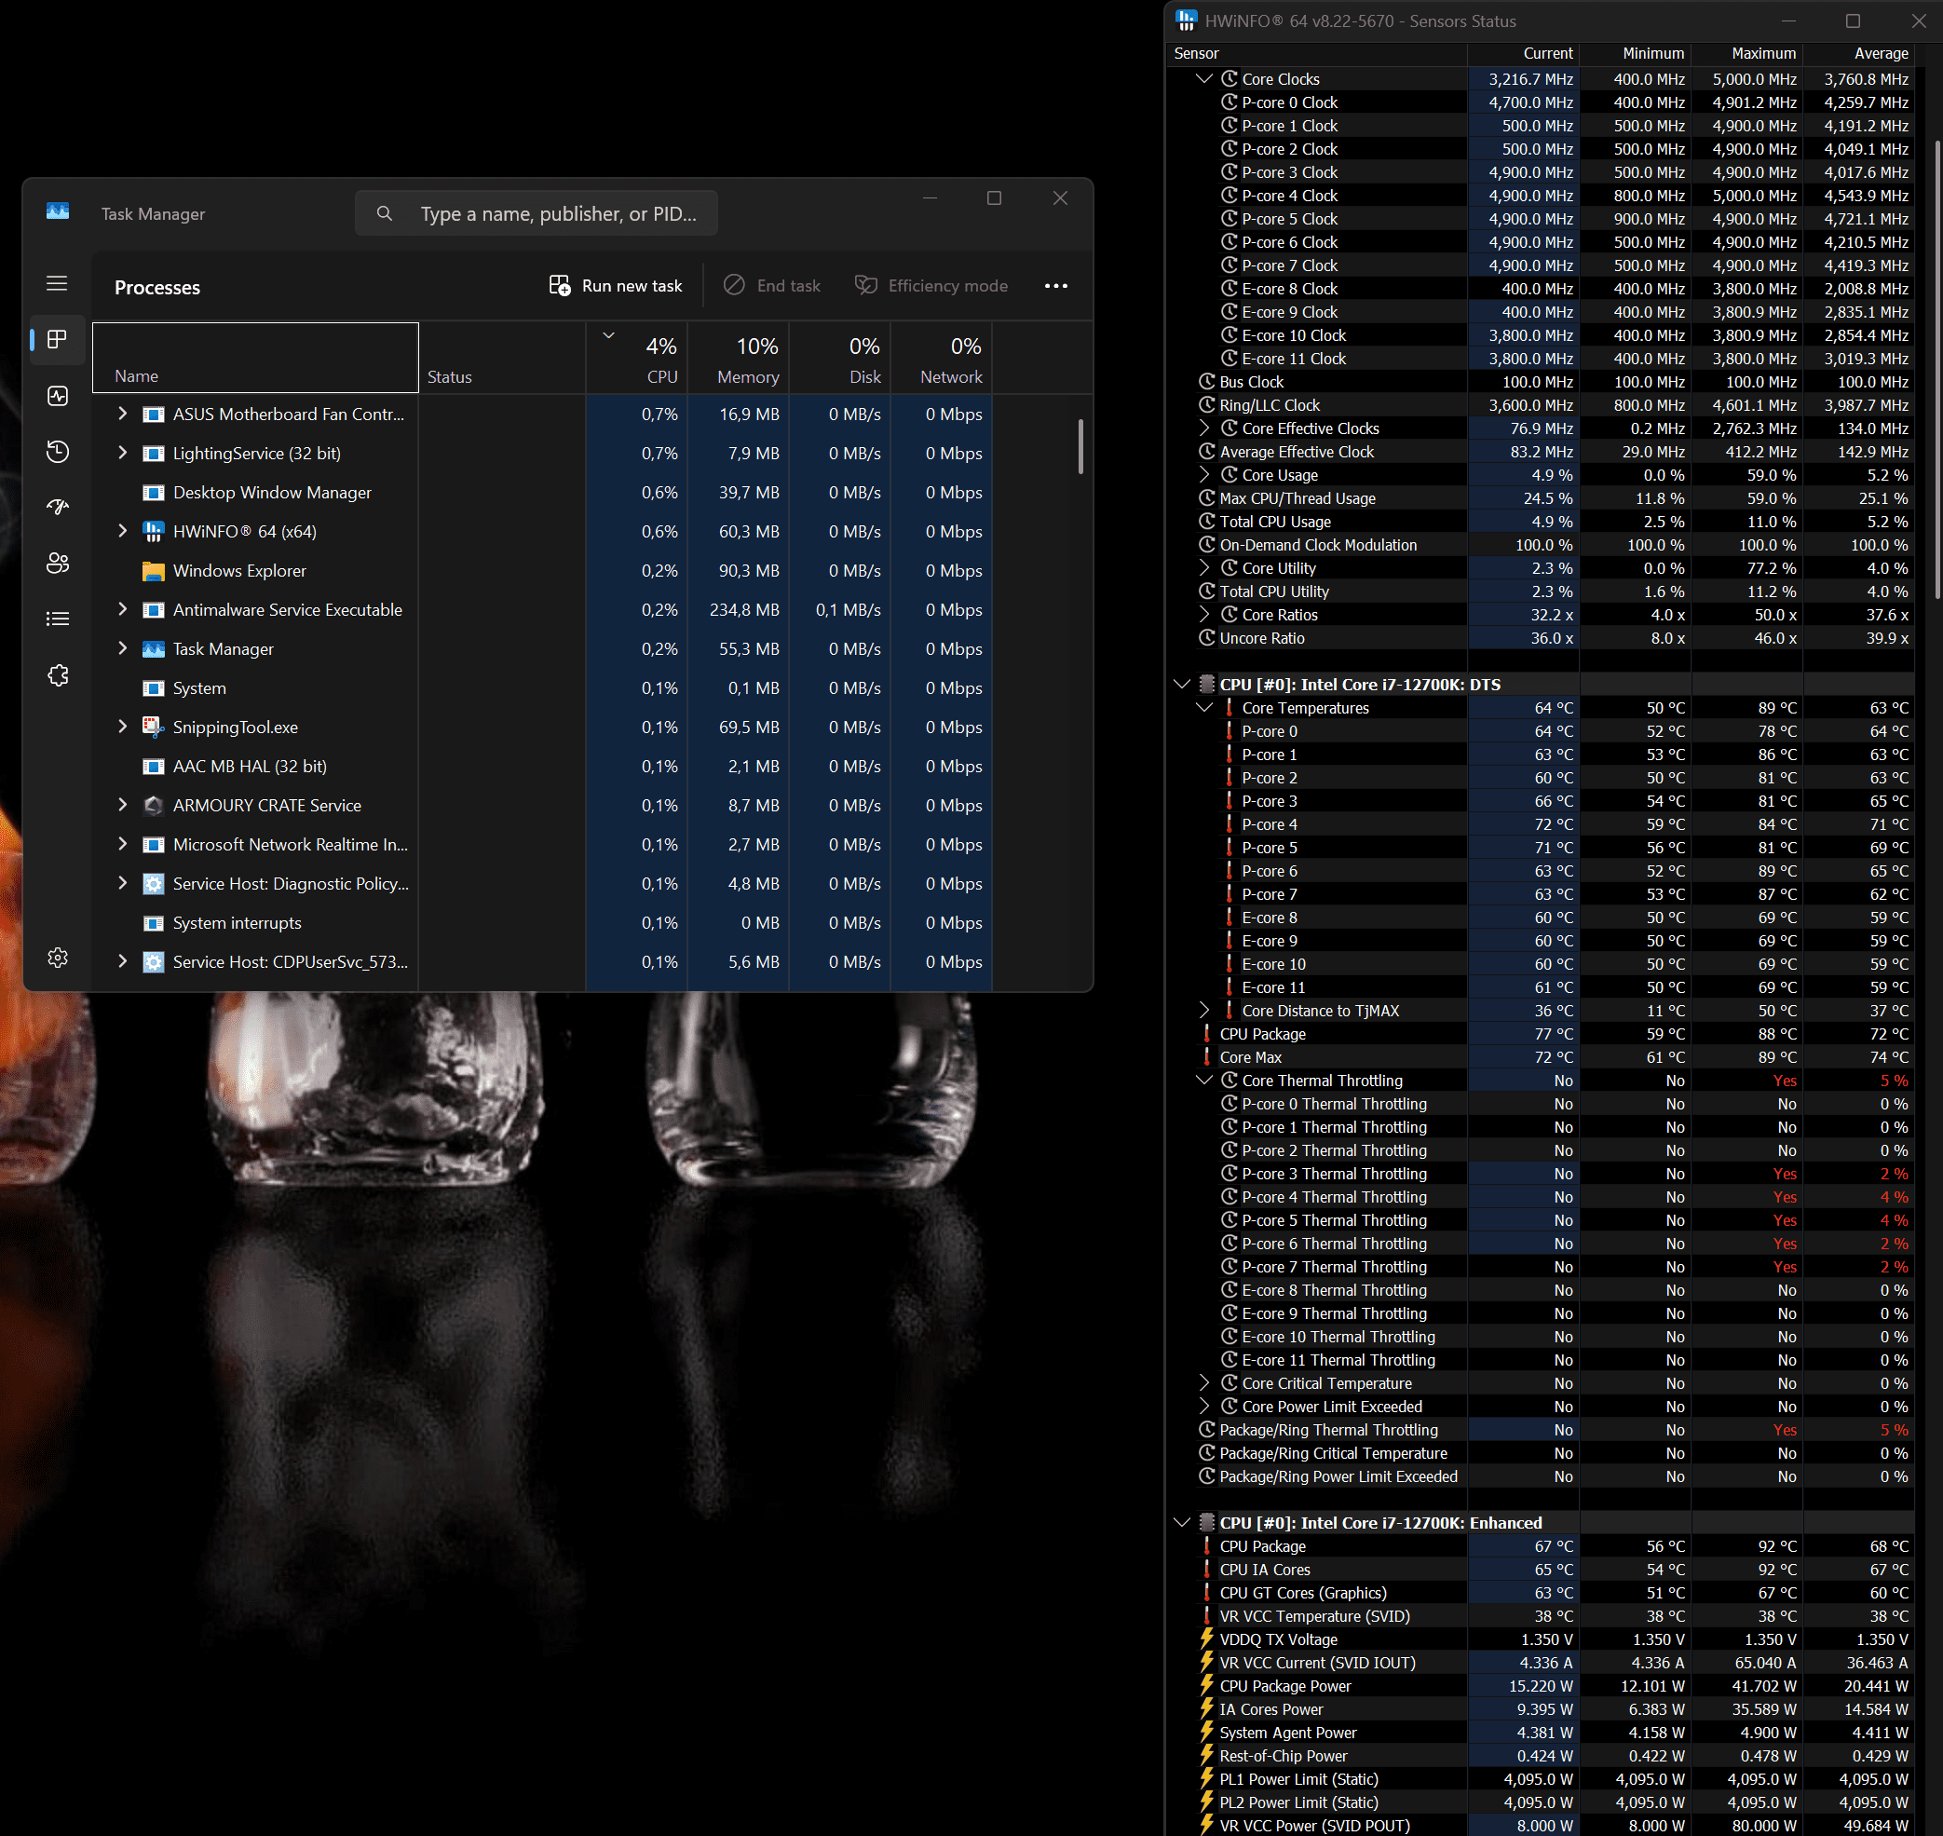Select System interrupts process row

tap(543, 923)
